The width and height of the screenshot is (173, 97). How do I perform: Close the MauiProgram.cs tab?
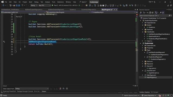117,10
